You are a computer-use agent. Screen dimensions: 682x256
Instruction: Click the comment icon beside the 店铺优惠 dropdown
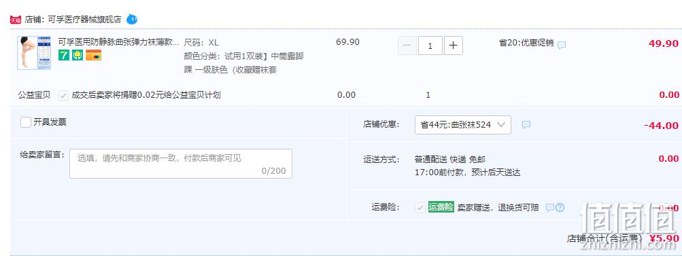(526, 125)
